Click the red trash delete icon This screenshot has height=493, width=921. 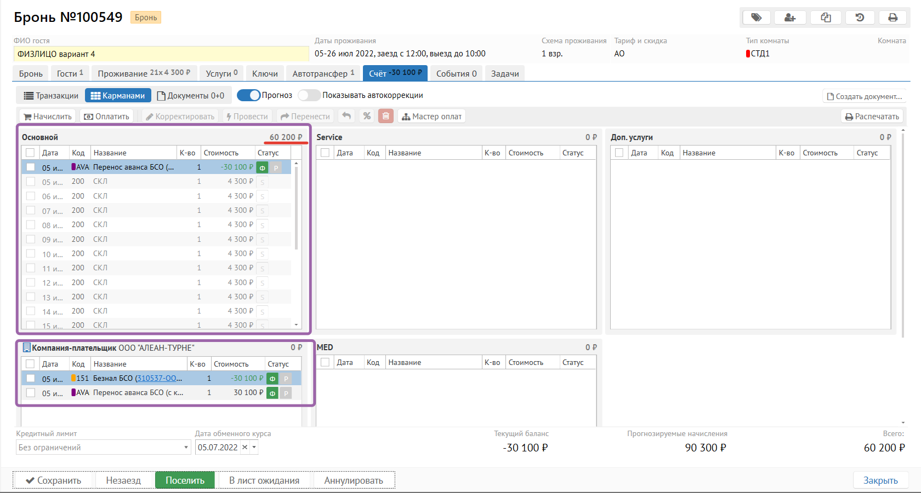pos(386,116)
